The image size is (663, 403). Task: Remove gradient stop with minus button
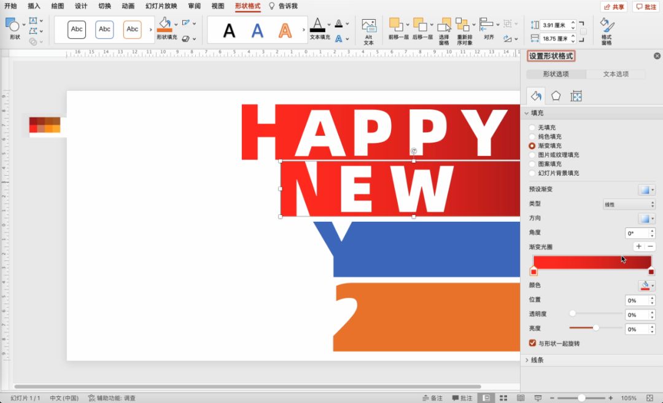pos(650,246)
